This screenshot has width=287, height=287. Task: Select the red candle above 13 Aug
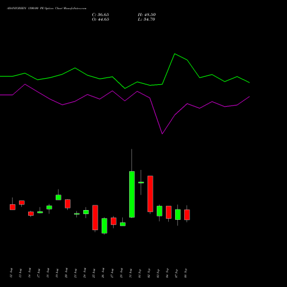pos(22,203)
